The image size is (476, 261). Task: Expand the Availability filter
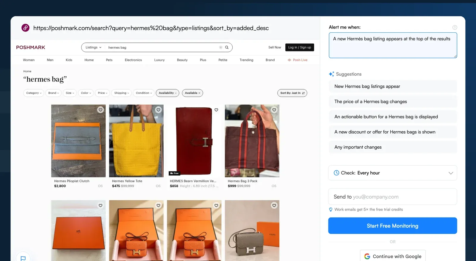[167, 93]
